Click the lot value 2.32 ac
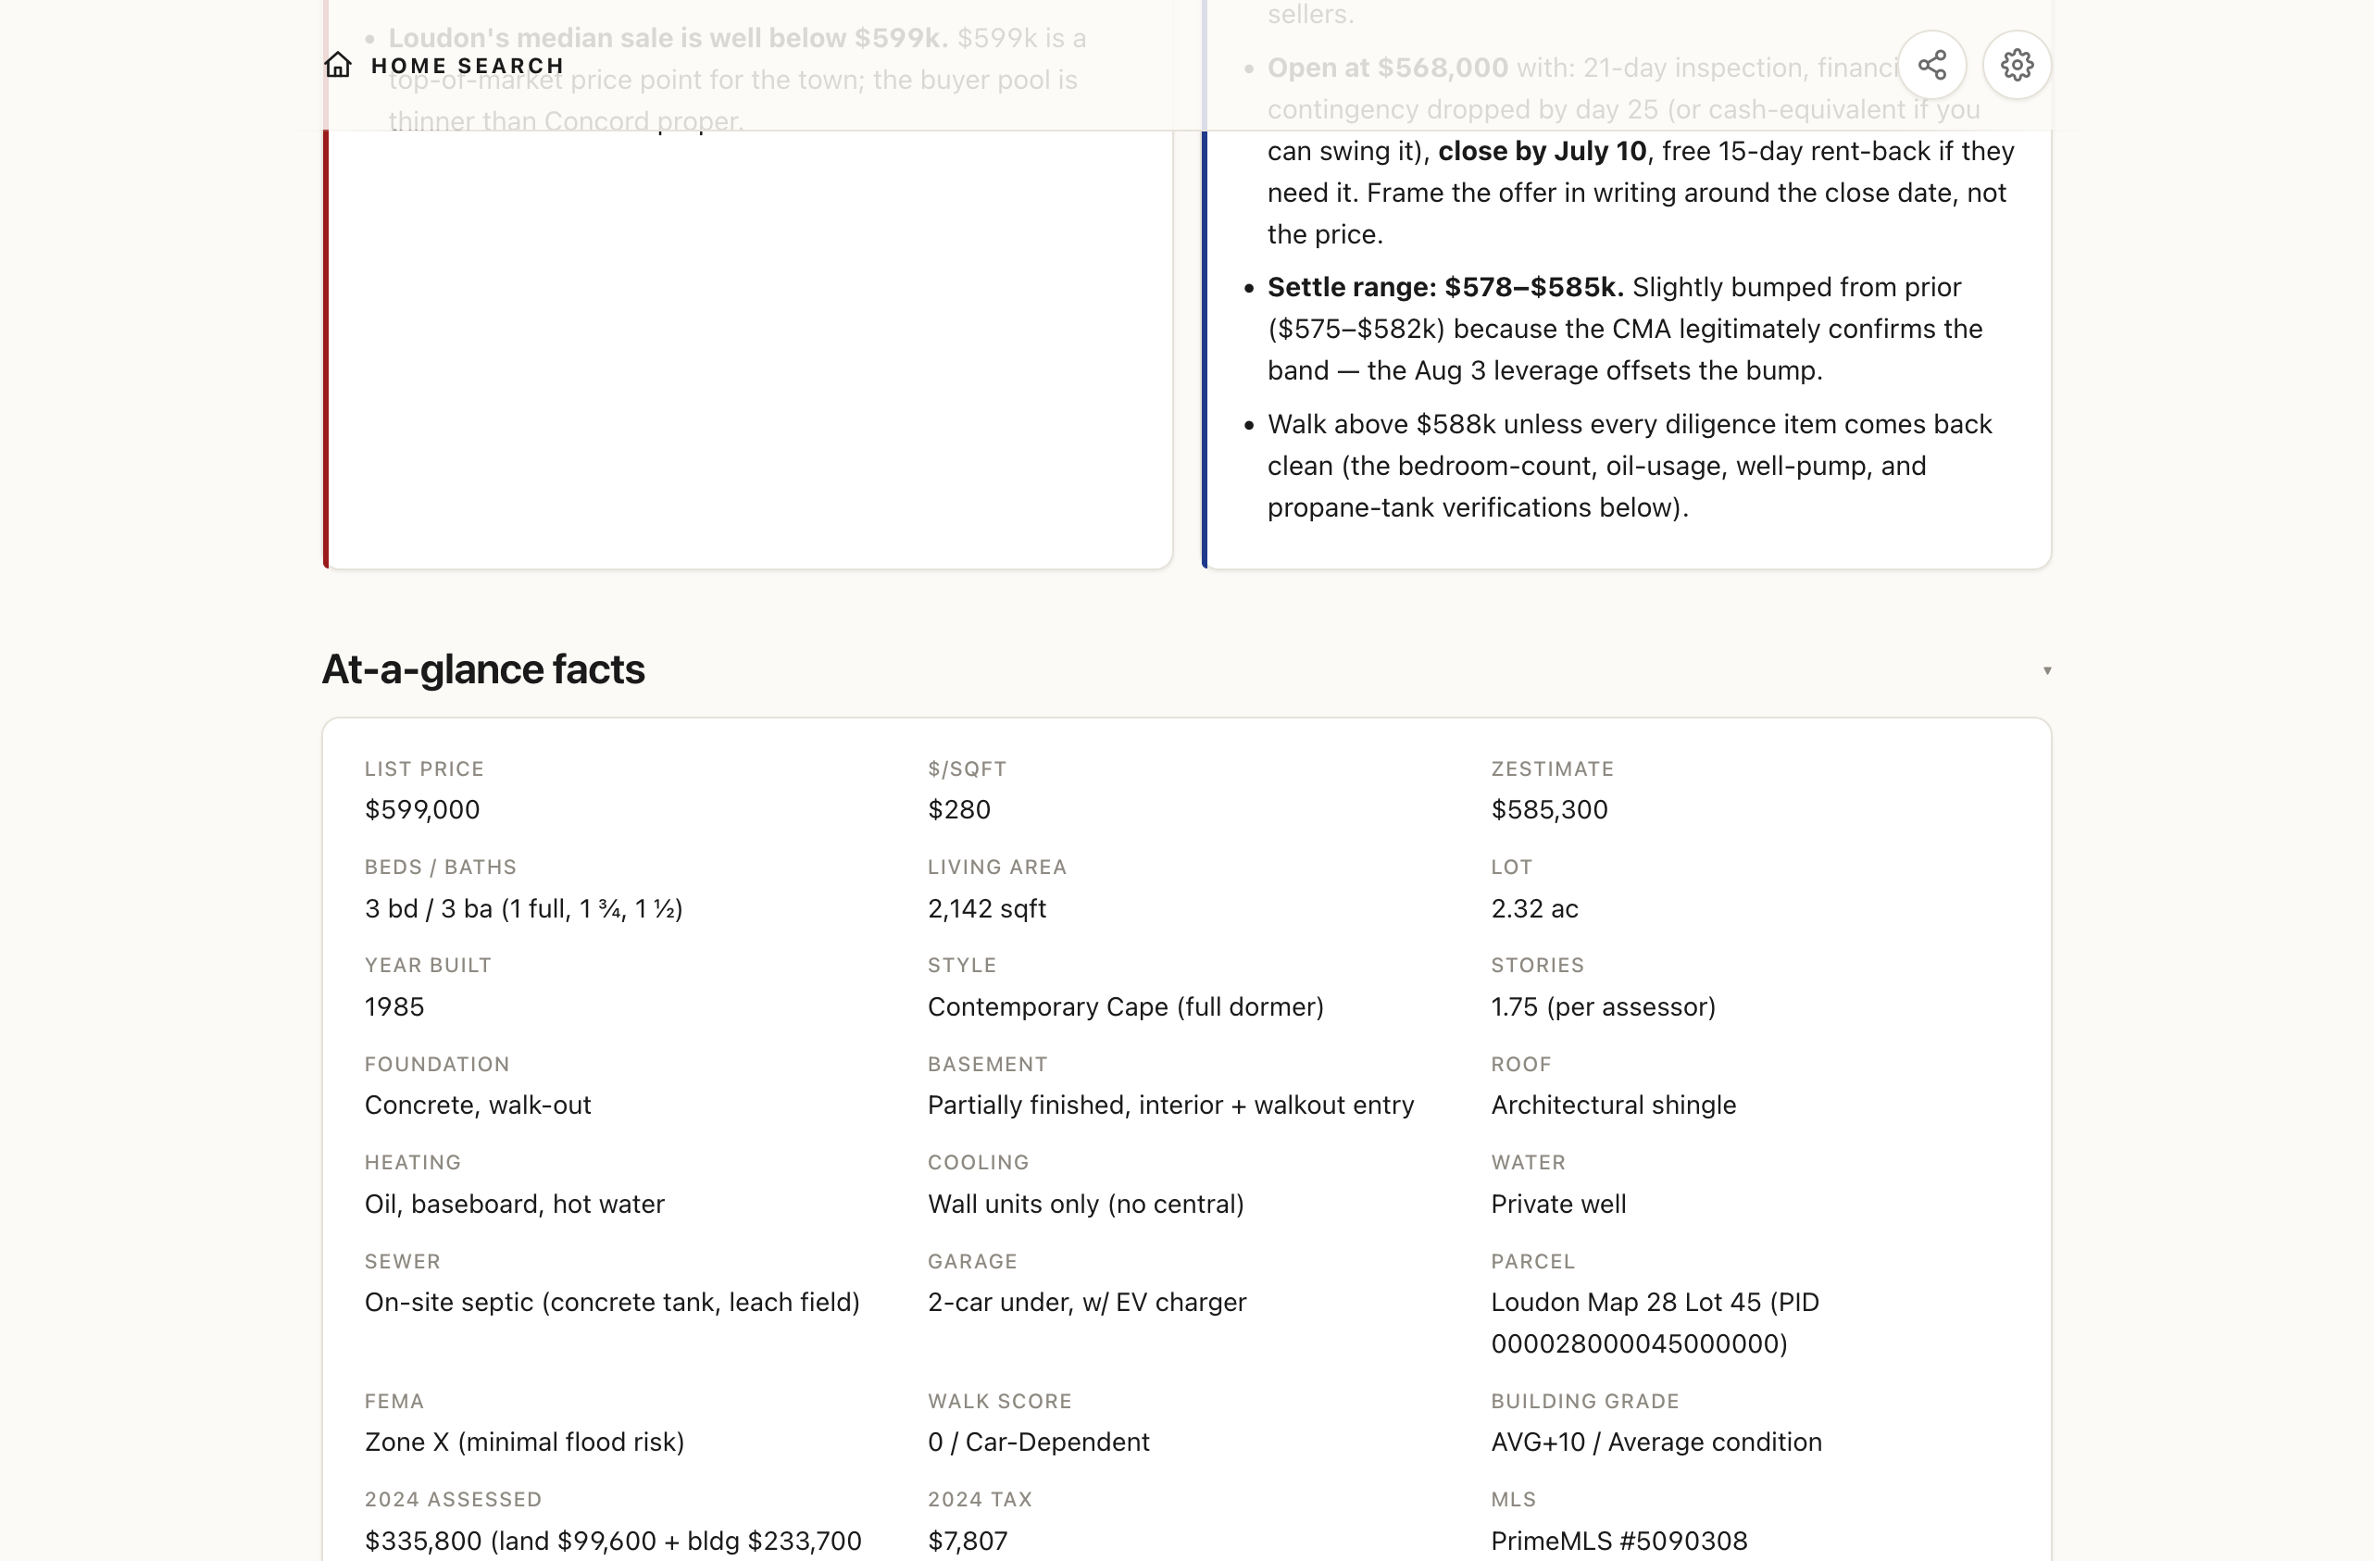Image resolution: width=2374 pixels, height=1561 pixels. (1534, 907)
